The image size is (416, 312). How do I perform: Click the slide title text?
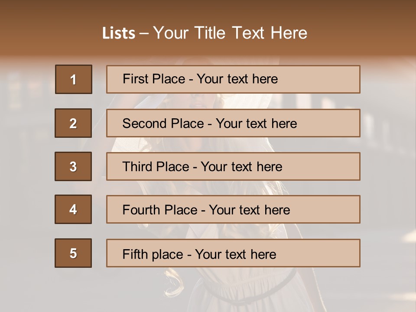click(x=205, y=33)
